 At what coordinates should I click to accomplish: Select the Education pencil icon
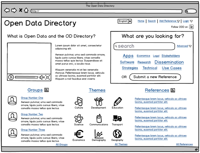(118, 101)
